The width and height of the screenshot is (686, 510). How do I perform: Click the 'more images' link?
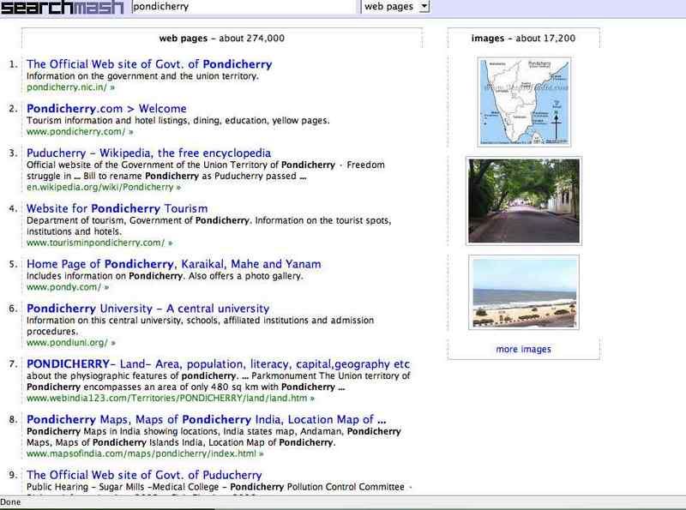pyautogui.click(x=523, y=350)
